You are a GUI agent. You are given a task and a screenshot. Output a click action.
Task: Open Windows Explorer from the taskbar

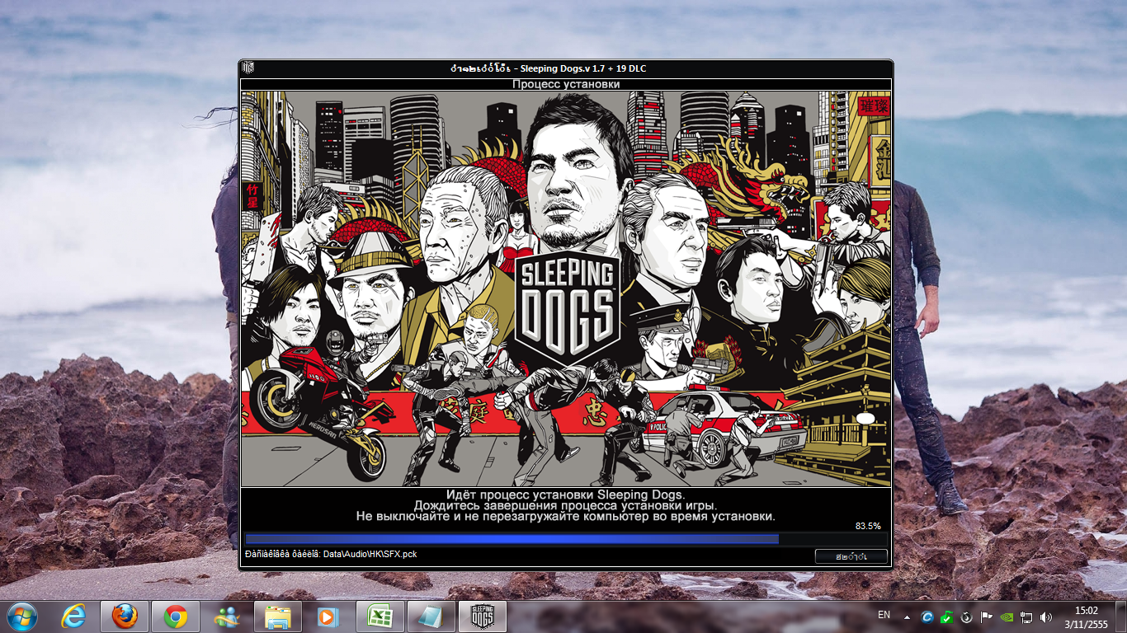click(278, 616)
